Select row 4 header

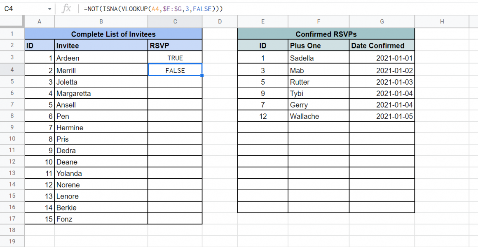12,70
